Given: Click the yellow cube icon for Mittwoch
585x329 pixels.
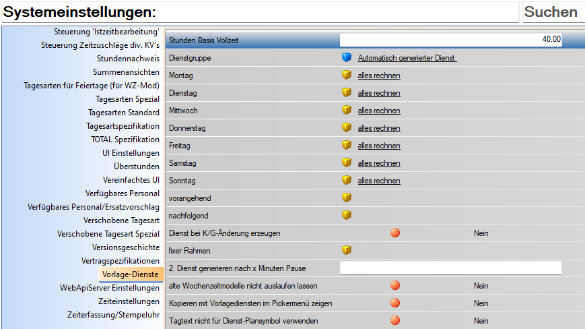Looking at the screenshot, I should click(347, 111).
